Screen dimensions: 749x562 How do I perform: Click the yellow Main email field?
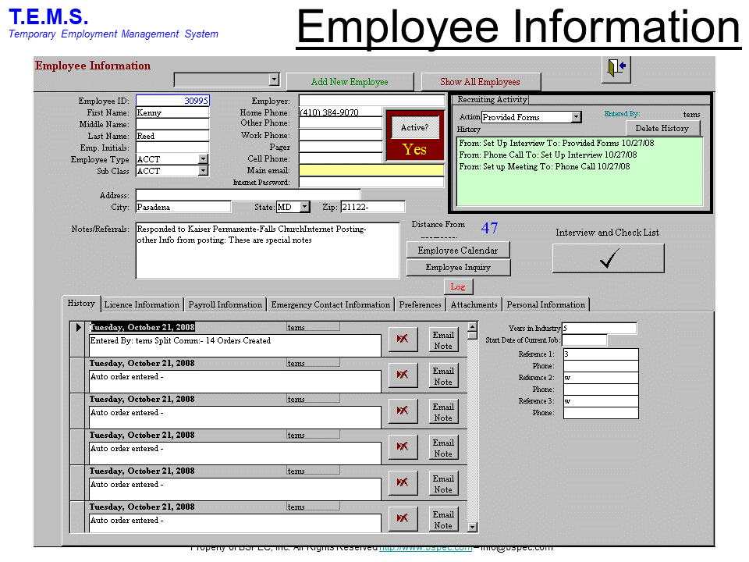tap(371, 170)
